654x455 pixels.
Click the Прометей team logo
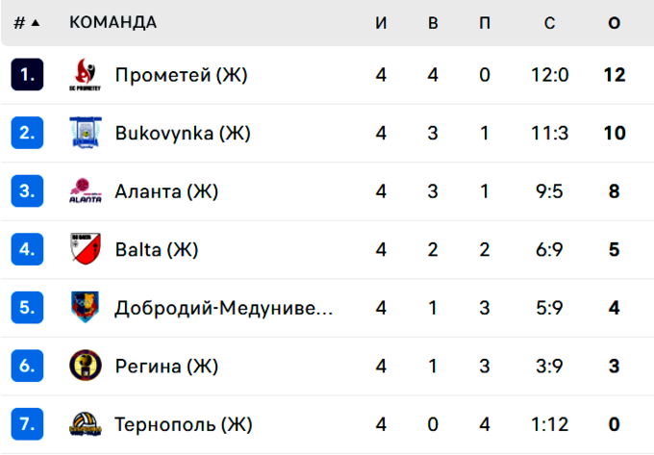(x=86, y=74)
